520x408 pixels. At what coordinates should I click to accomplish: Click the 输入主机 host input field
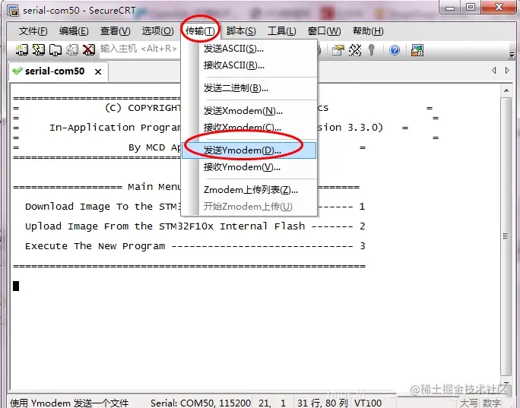click(139, 49)
